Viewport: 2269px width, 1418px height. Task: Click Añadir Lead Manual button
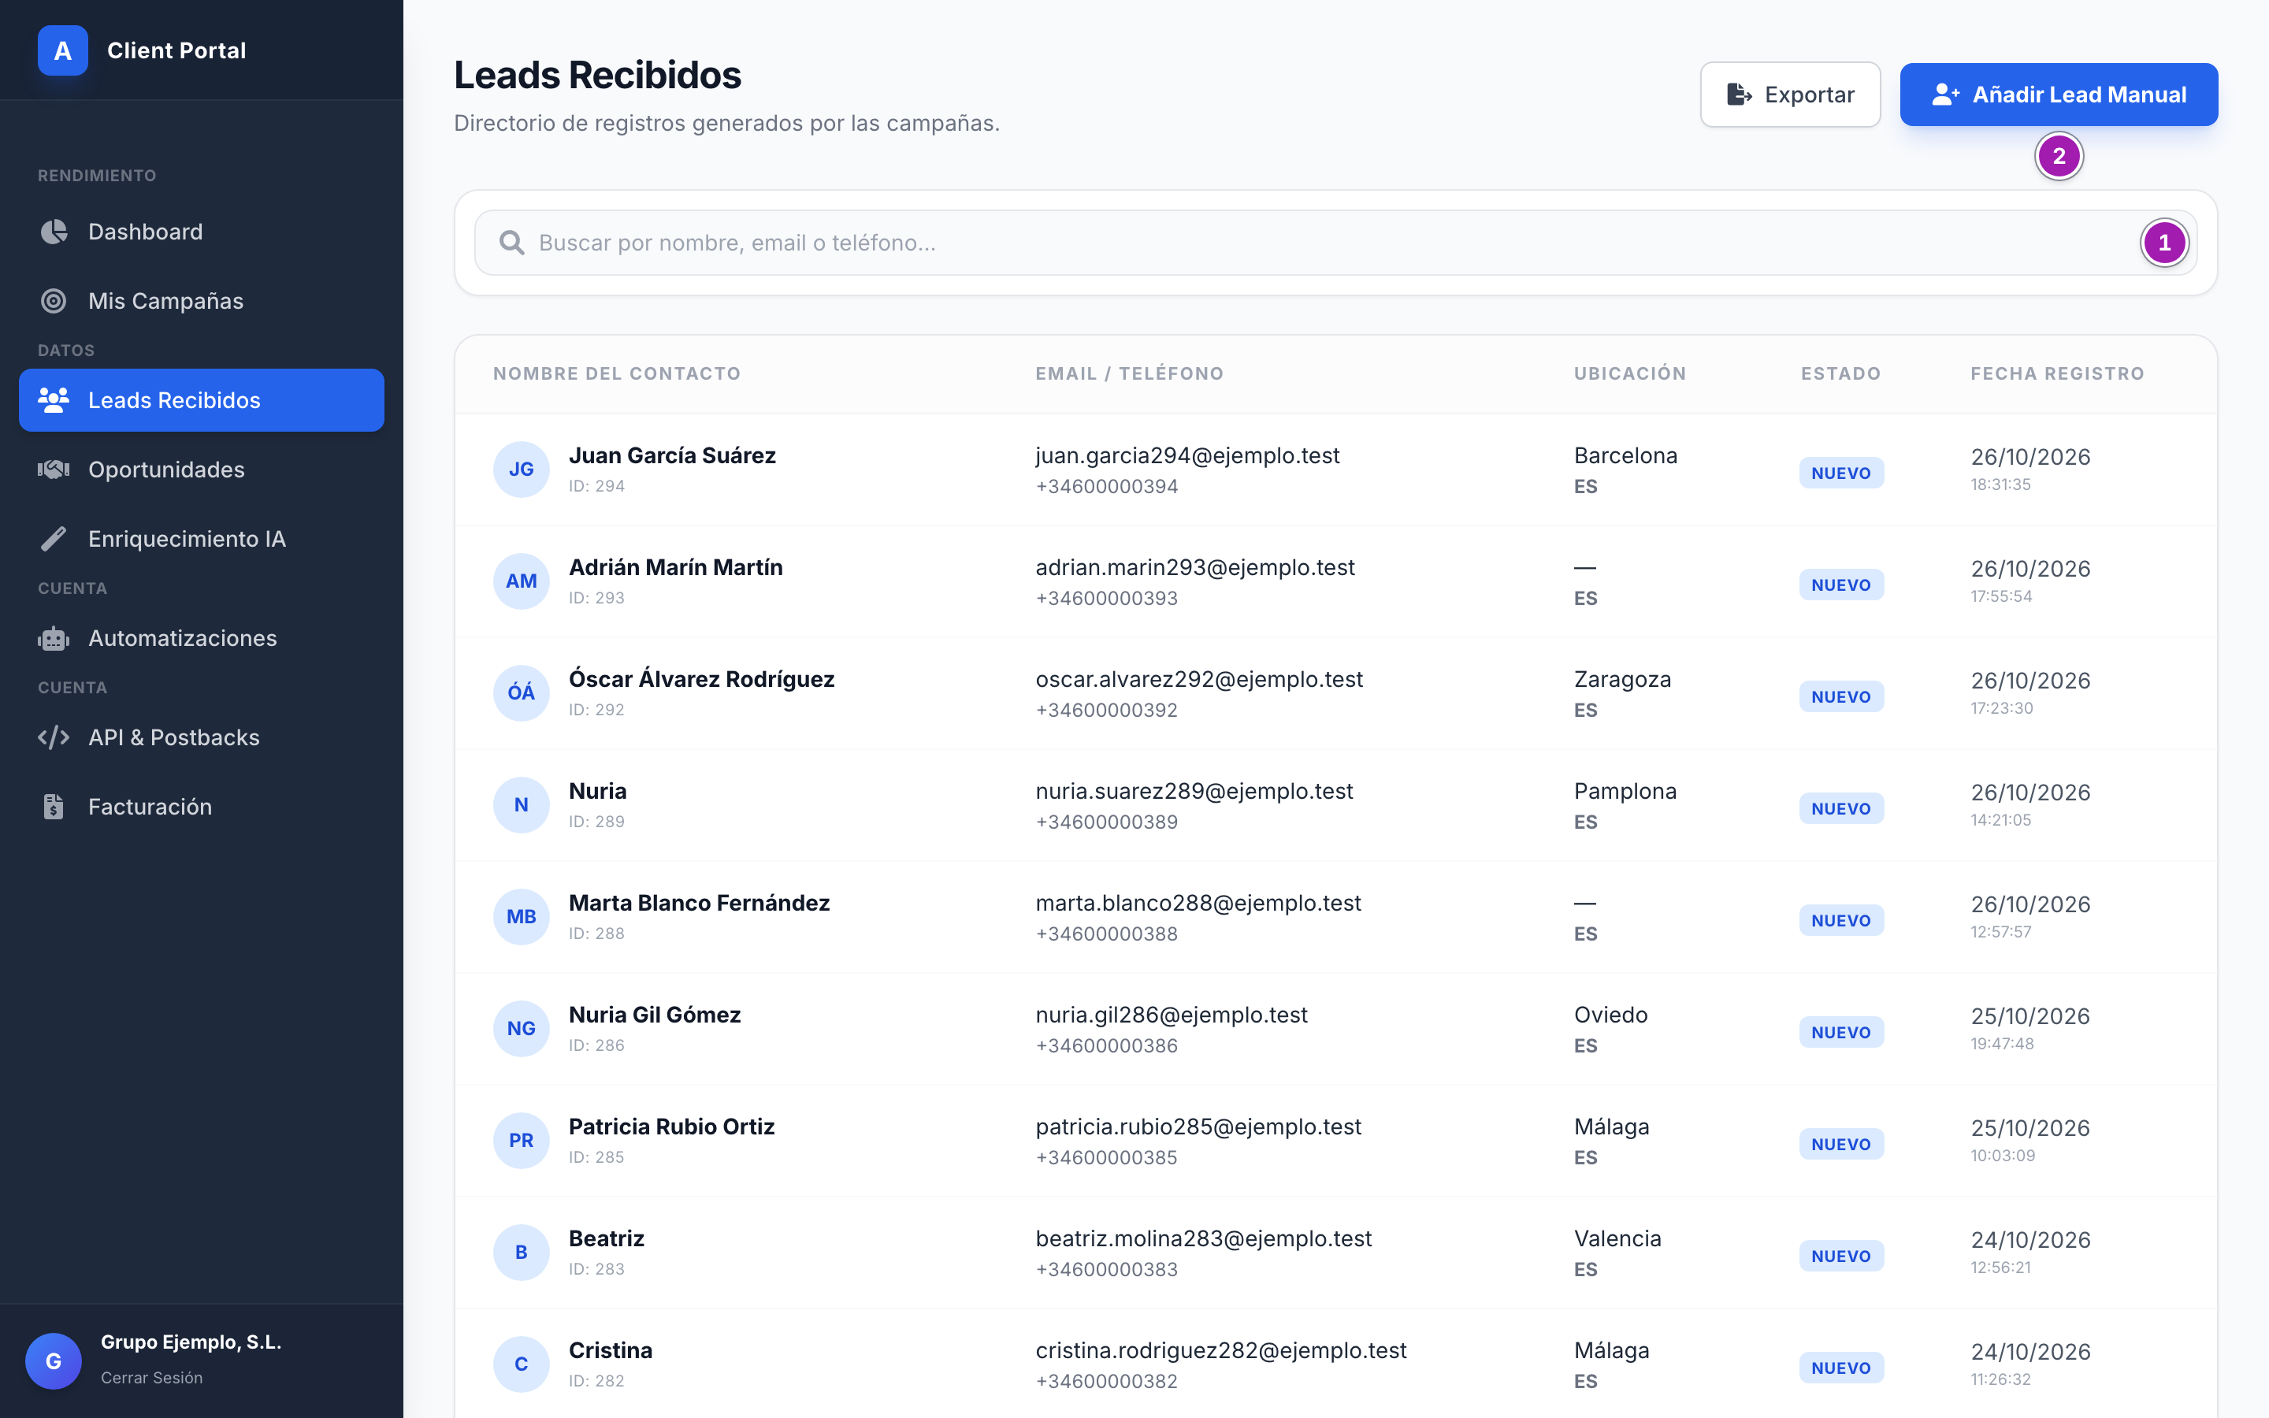pos(2059,95)
